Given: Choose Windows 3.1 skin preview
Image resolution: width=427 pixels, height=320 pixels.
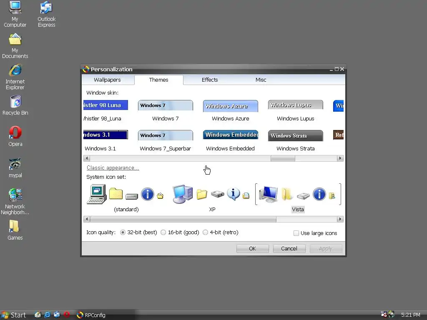Looking at the screenshot, I should (x=105, y=135).
